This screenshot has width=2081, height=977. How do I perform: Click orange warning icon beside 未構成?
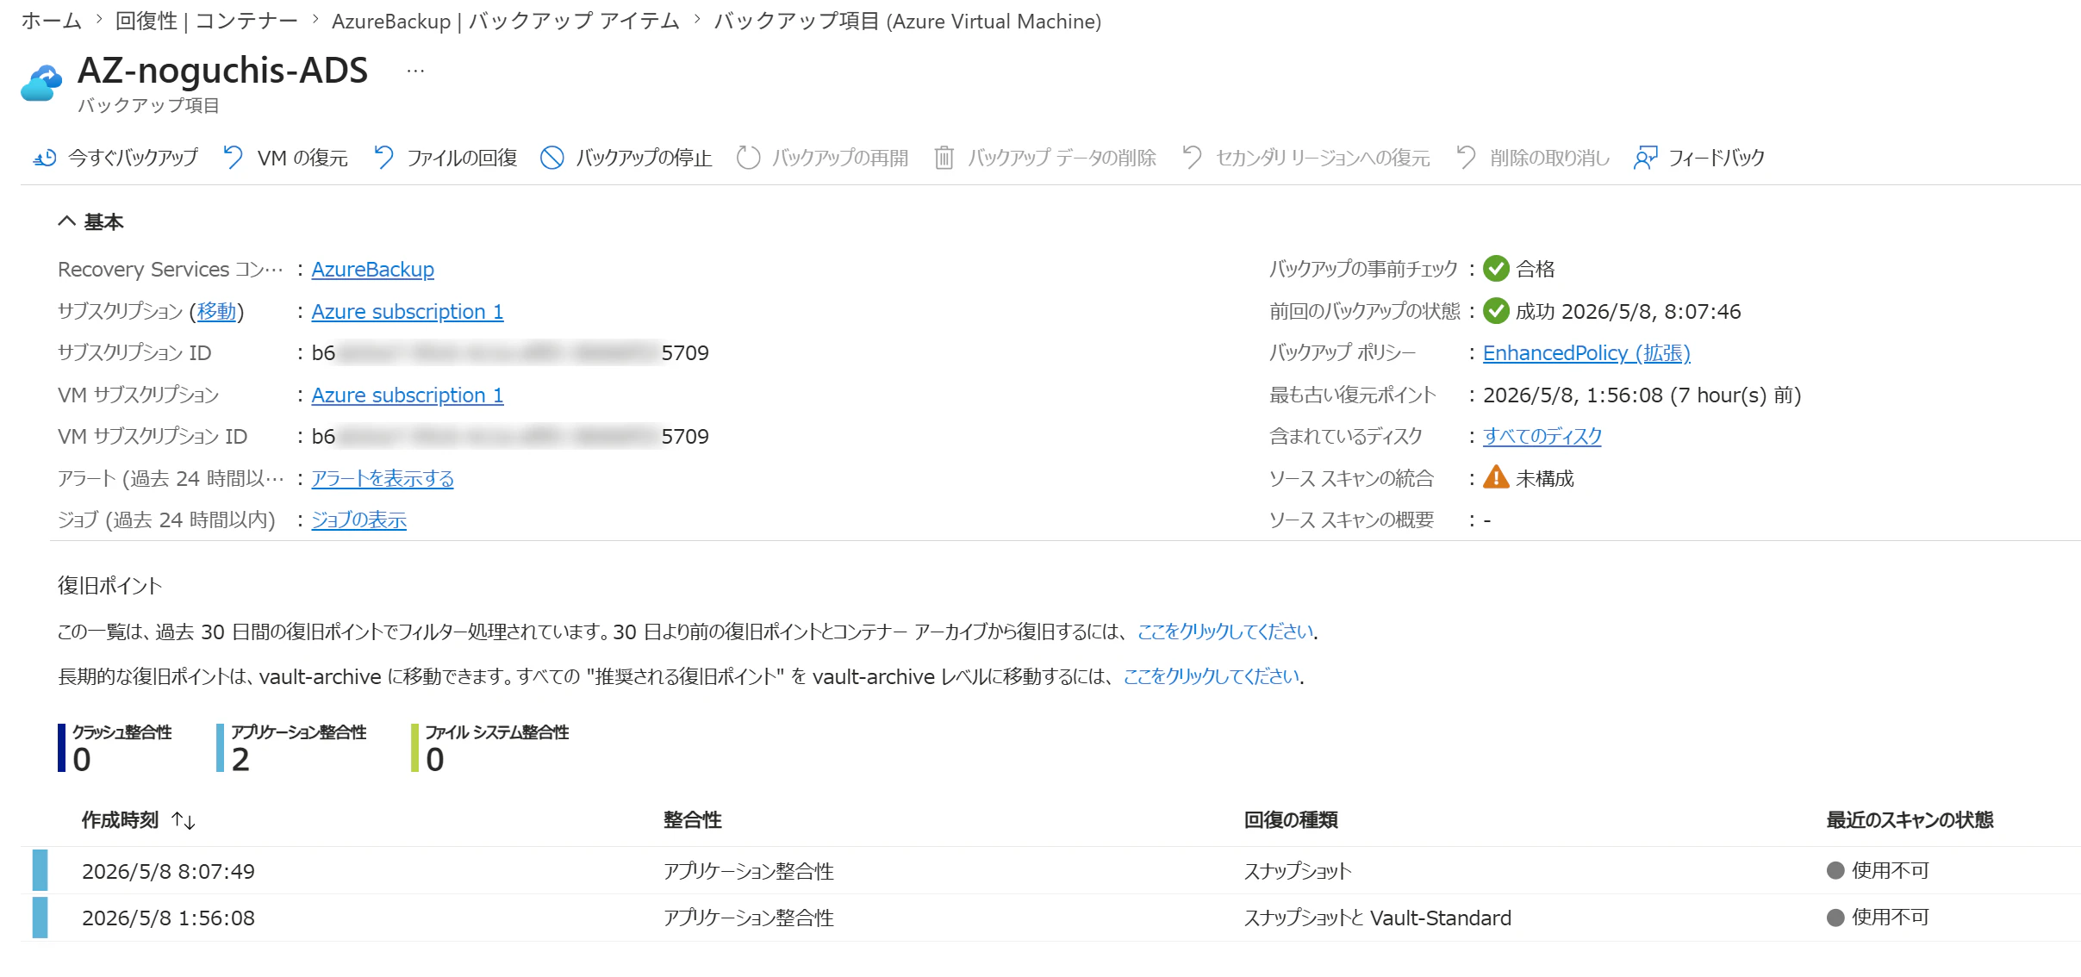(x=1496, y=477)
